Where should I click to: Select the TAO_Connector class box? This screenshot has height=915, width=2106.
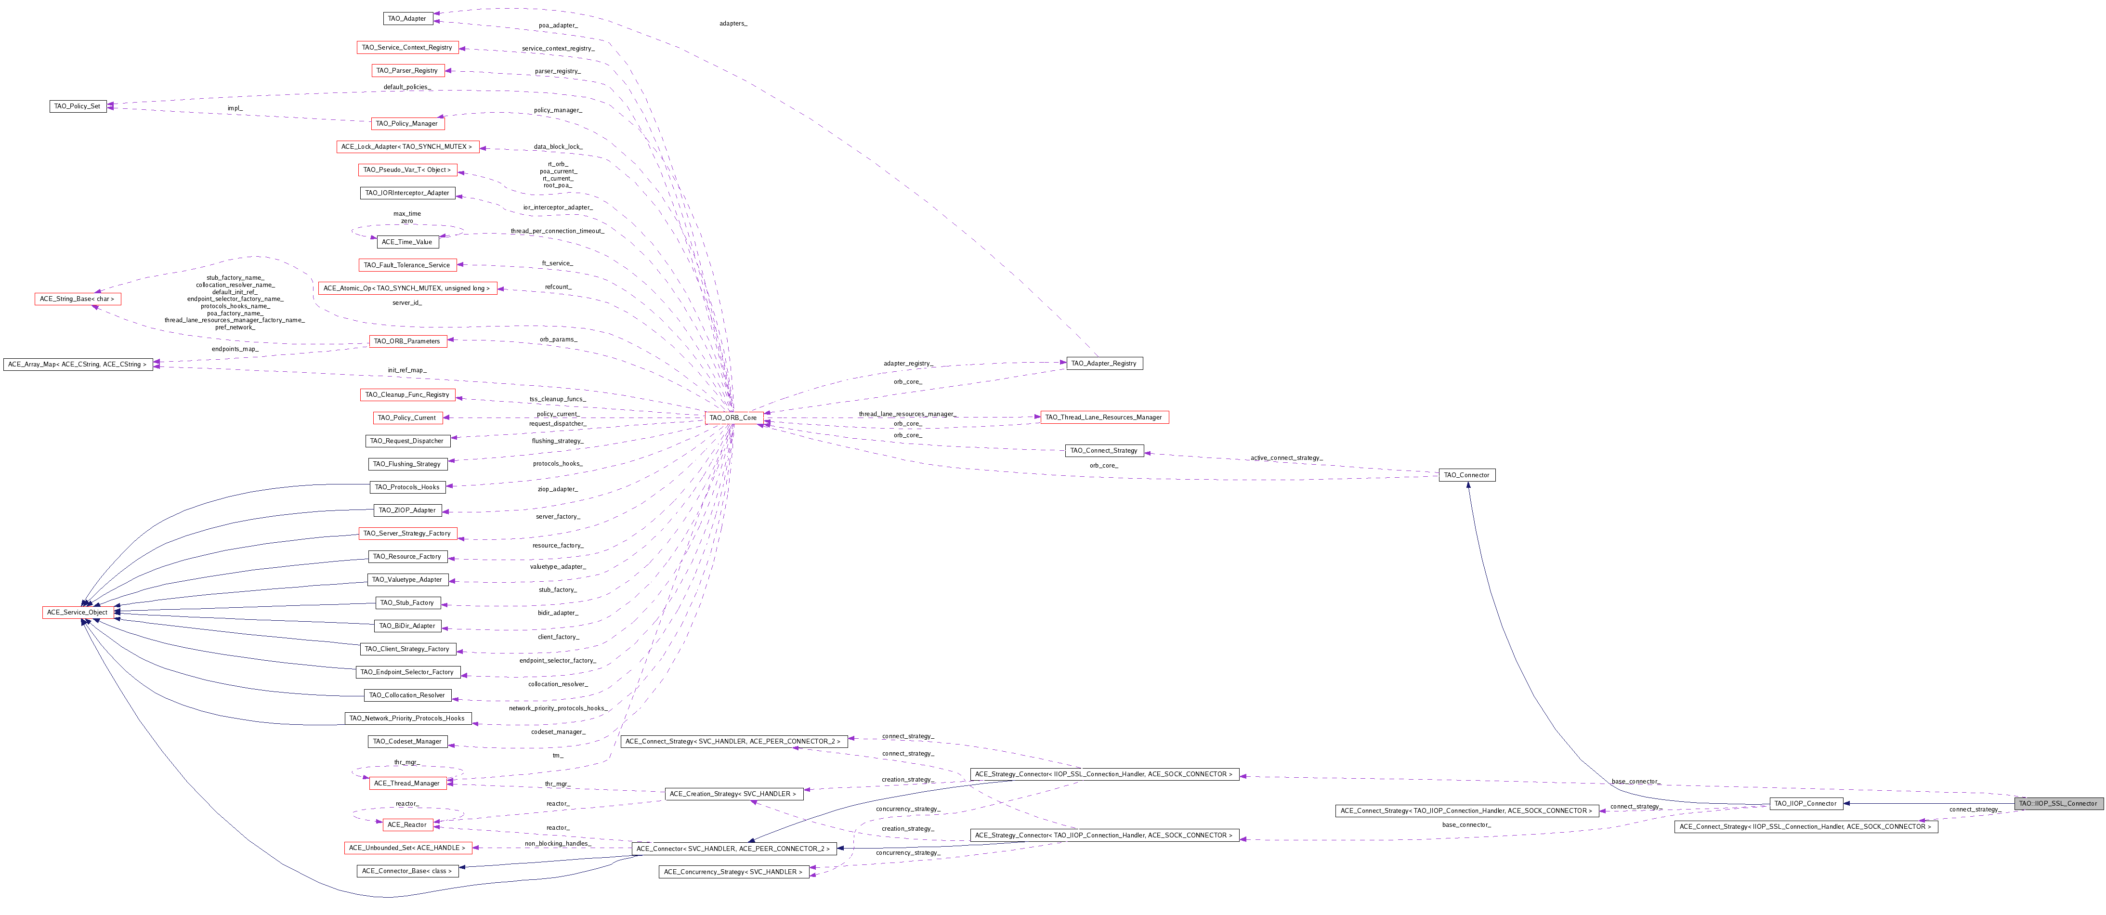coord(1466,475)
